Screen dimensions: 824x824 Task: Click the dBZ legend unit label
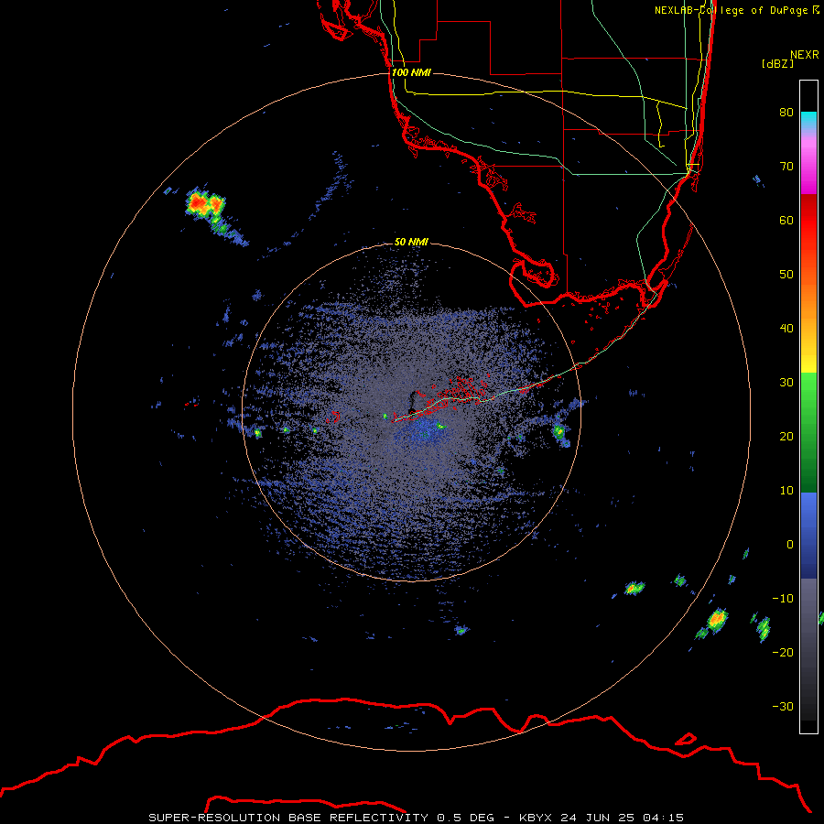click(777, 64)
